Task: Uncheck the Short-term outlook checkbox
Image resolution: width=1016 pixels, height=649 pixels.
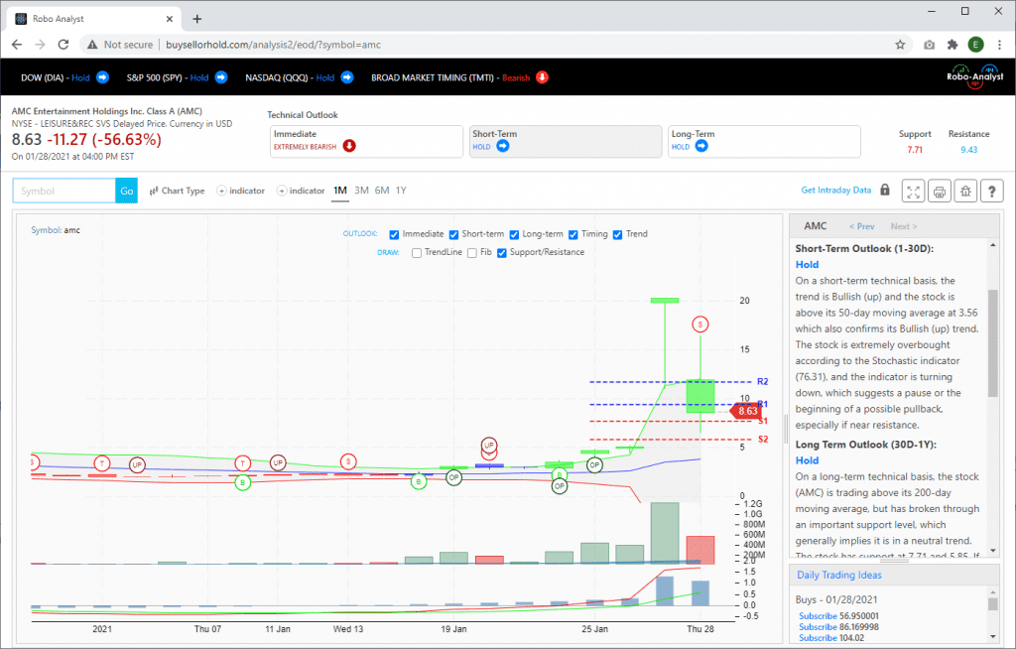Action: [453, 235]
